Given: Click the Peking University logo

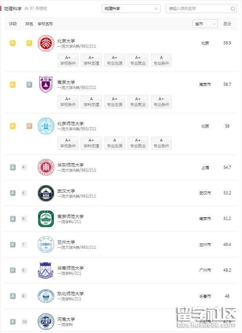Looking at the screenshot, I should [x=46, y=43].
